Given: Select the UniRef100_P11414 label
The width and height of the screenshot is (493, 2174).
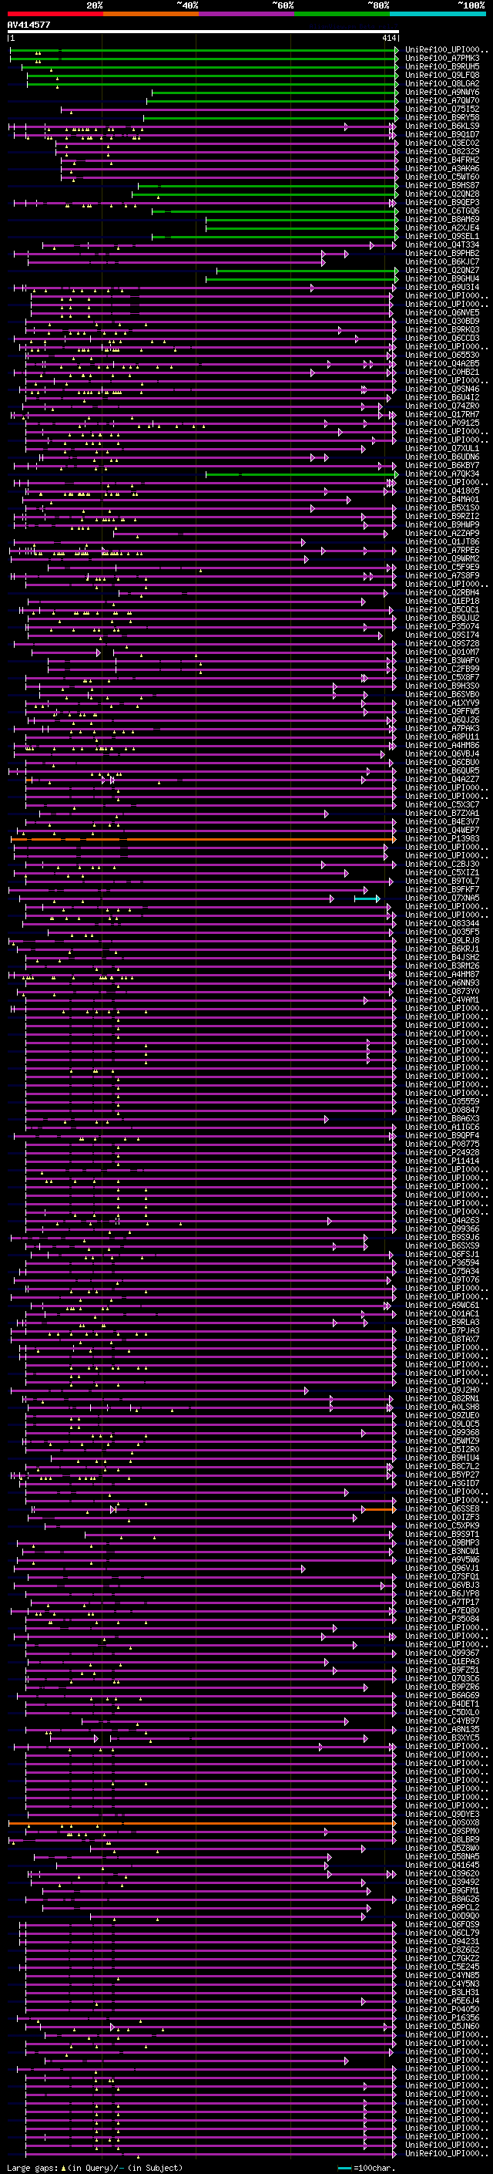Looking at the screenshot, I should coord(442,1161).
